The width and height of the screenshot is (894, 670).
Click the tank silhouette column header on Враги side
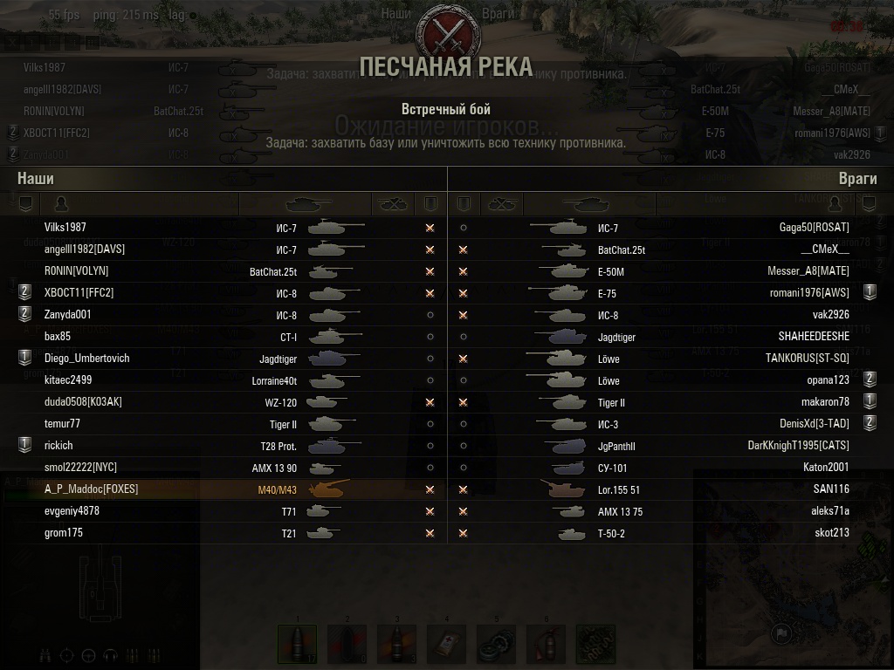[x=586, y=204]
